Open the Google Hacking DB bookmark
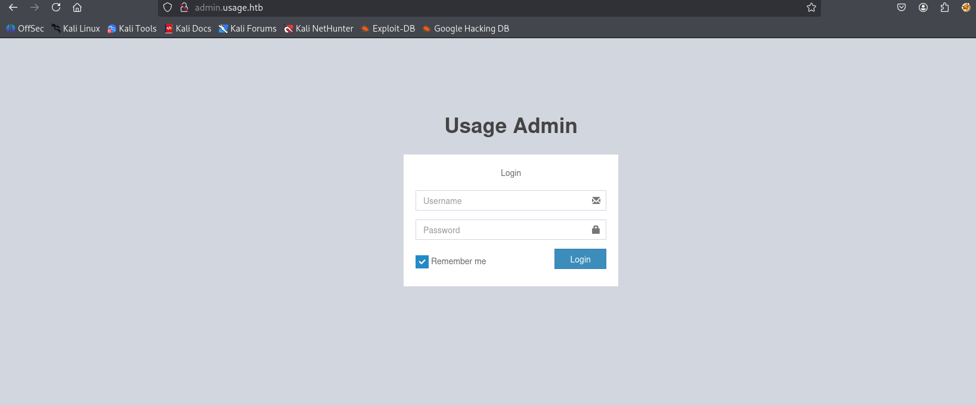The image size is (976, 405). pyautogui.click(x=466, y=29)
